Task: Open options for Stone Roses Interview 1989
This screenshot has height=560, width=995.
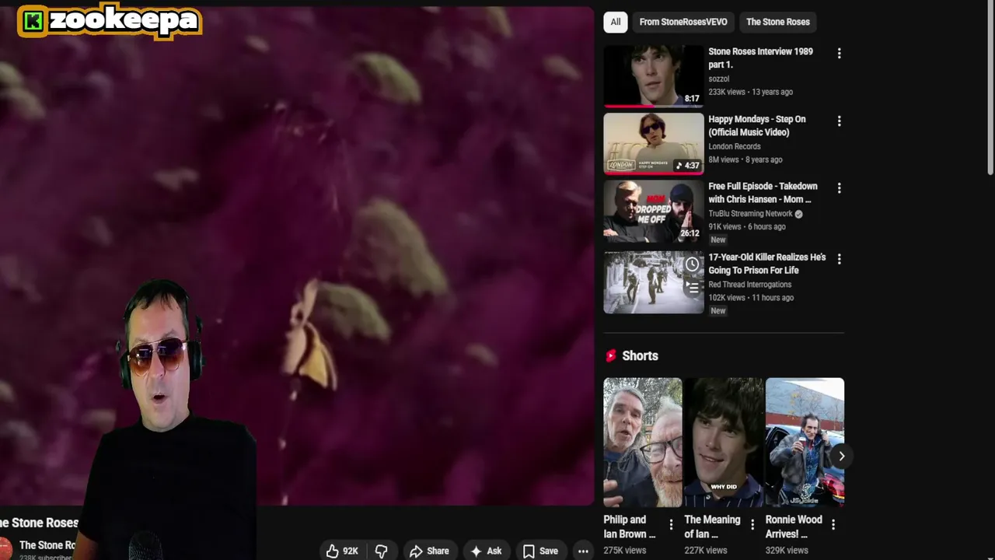Action: click(839, 54)
